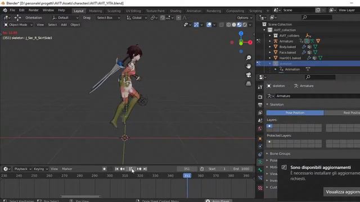Open the Object Mode dropdown
Screen dimensions: 360x202
[x=18, y=25]
